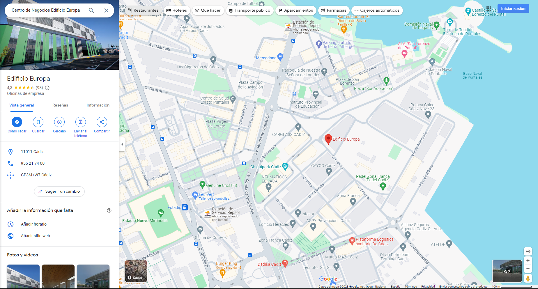Viewport: 538px width, 289px height.
Task: Click the Dadisa Cadiz pin
Action: 285,263
